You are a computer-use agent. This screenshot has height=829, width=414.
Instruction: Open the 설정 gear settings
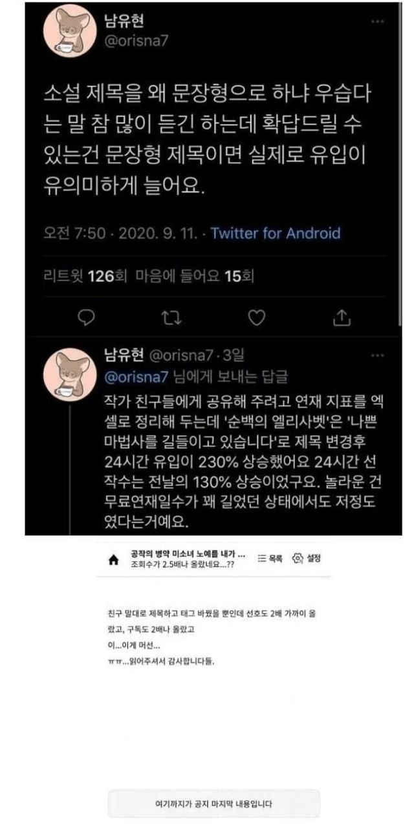click(x=307, y=558)
